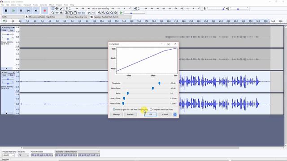The width and height of the screenshot is (287, 161).
Task: Adjust the playback speed slider
Action: coord(131,13)
